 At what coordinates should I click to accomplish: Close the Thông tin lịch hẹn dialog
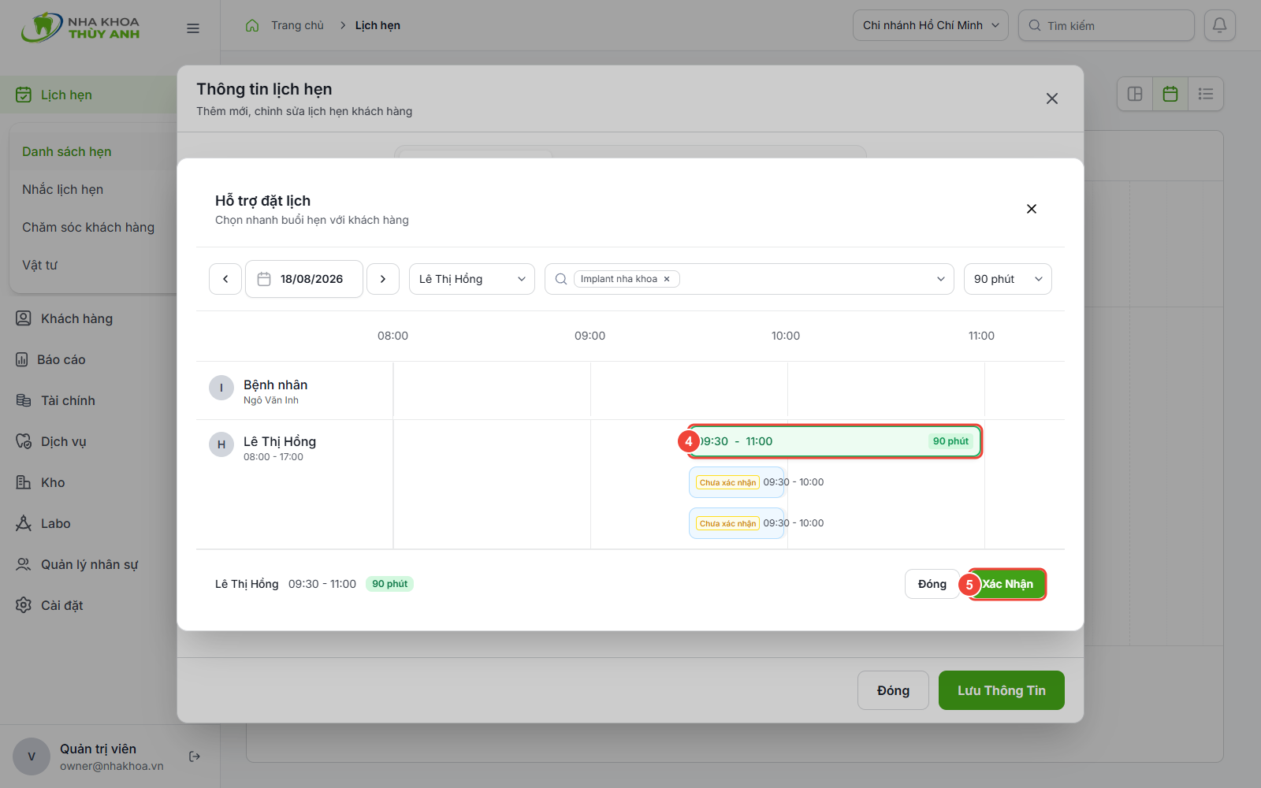coord(1052,98)
